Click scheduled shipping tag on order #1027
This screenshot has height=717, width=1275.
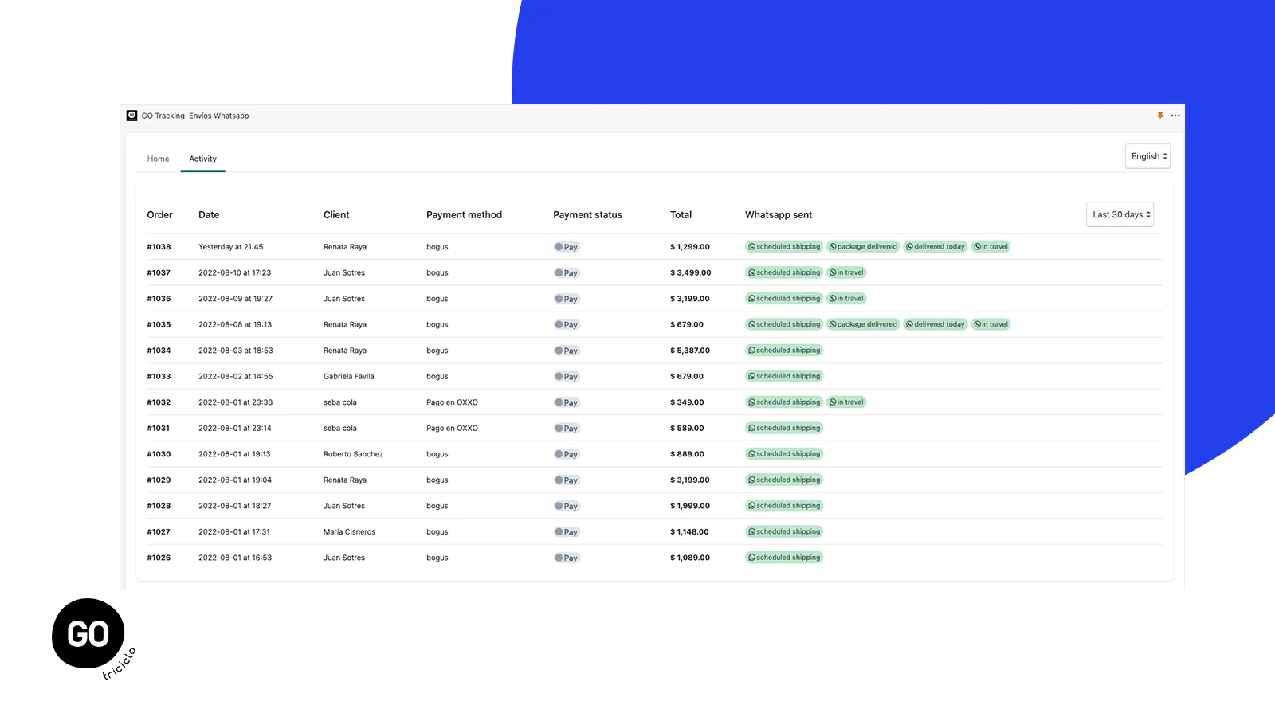point(784,531)
